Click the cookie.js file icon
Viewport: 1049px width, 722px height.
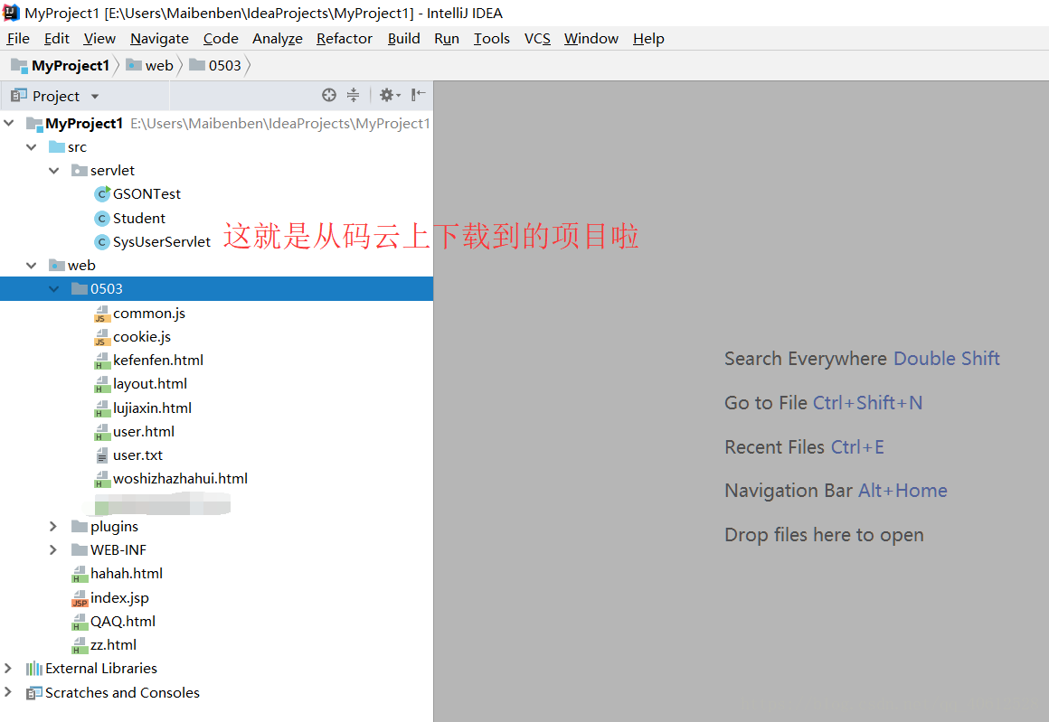pyautogui.click(x=101, y=337)
